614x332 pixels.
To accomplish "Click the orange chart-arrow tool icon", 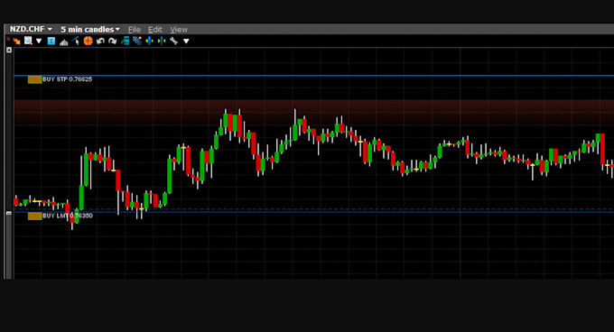I will point(16,41).
